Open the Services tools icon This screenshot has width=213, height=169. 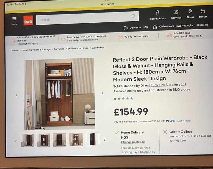(x=176, y=12)
